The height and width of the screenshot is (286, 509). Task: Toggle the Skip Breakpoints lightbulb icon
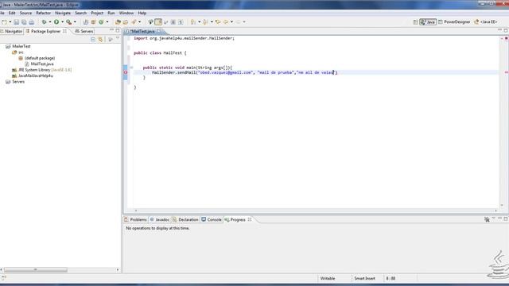[150, 21]
